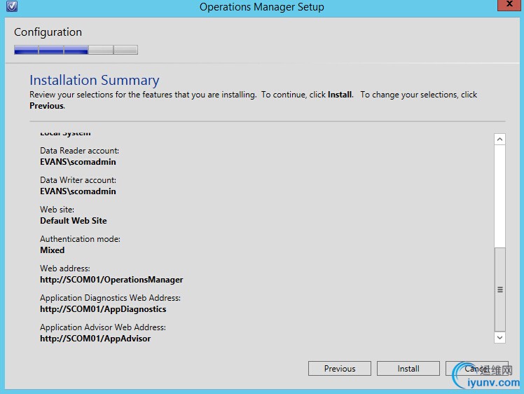Click the Authentication mode label
524x394 pixels.
(80, 239)
